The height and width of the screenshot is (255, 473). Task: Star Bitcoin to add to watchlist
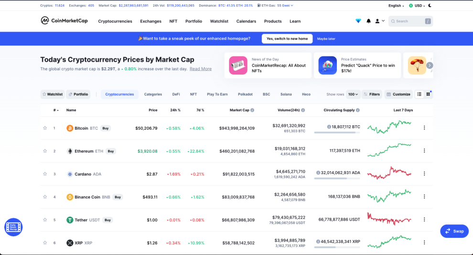[45, 128]
